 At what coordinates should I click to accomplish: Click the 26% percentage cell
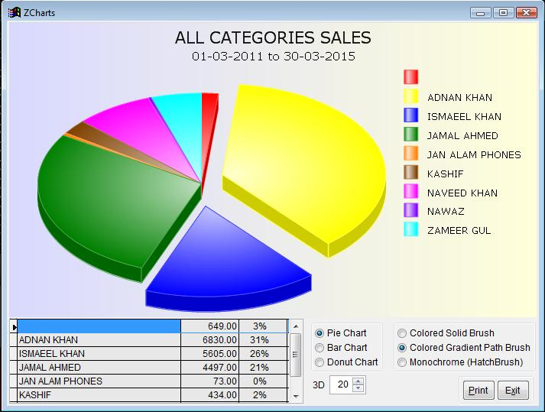(264, 354)
